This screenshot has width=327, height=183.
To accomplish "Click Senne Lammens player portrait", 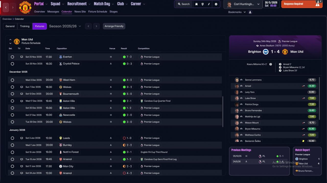I will [237, 80].
